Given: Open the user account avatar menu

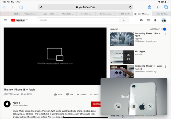Looking at the screenshot, I should point(164,20).
